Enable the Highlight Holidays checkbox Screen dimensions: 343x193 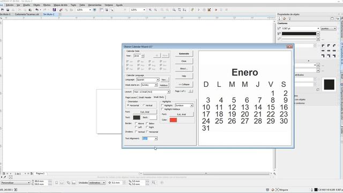[x=162, y=109]
